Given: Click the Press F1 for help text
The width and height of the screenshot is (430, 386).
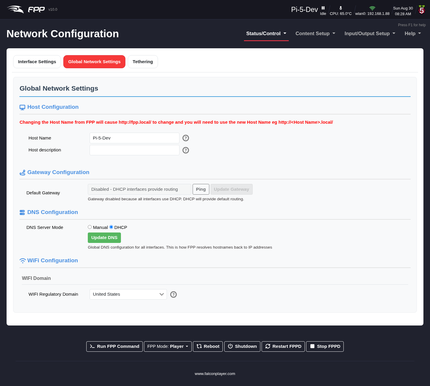Looking at the screenshot, I should click(412, 25).
